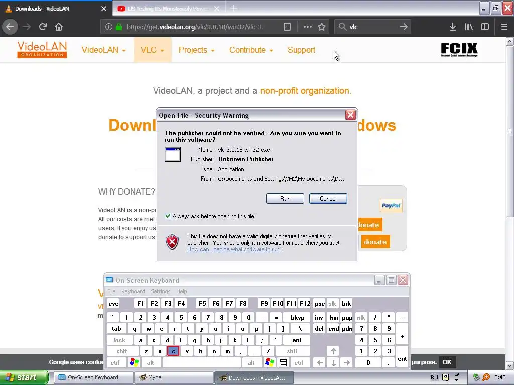Screen dimensions: 514x385
Task: Toggle the sidebar icon in toolbar
Action: tap(485, 27)
